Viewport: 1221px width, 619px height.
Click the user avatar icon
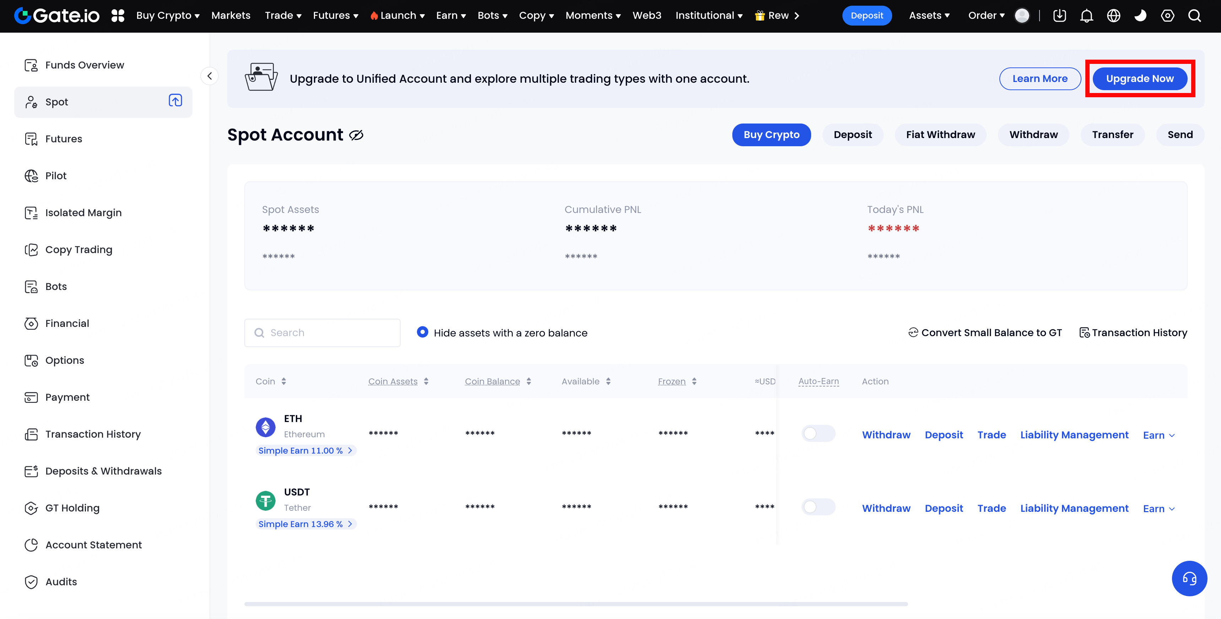[x=1022, y=16]
